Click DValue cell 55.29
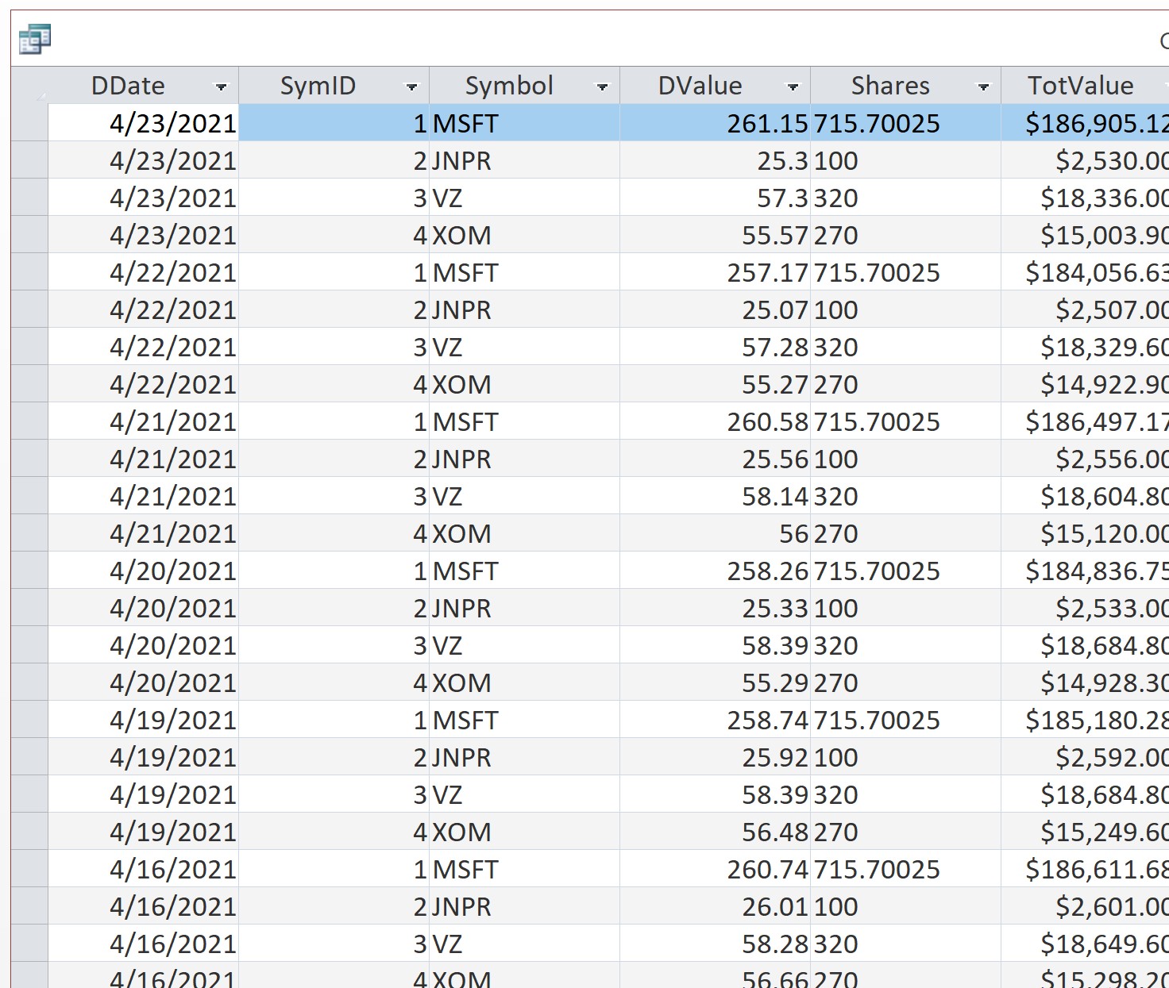Image resolution: width=1169 pixels, height=988 pixels. (715, 682)
